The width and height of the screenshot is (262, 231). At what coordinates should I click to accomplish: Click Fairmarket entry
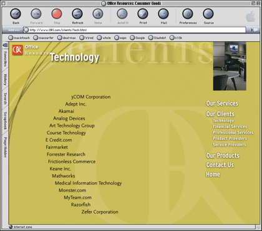coord(57,147)
